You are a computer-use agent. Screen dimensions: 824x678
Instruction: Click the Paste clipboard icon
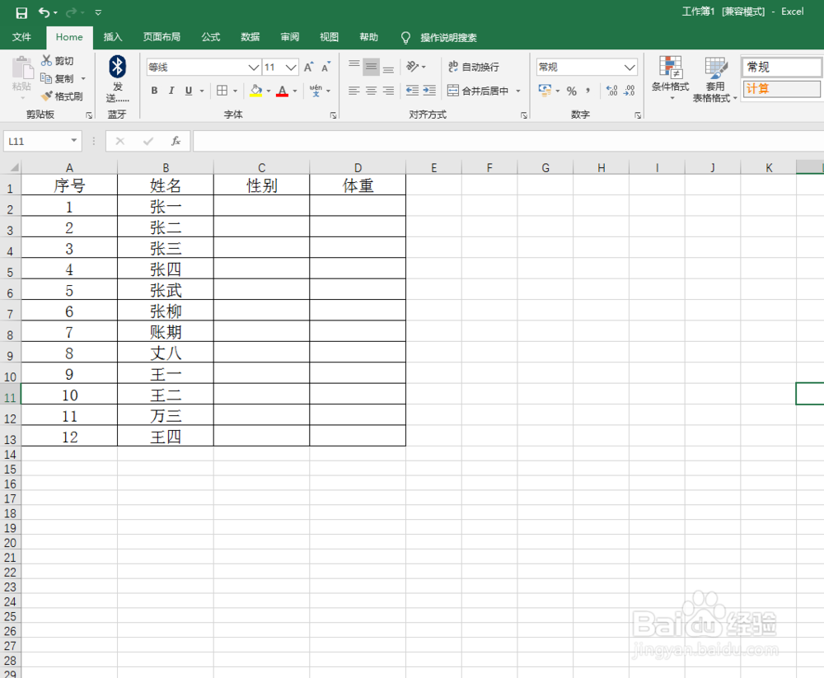click(x=22, y=69)
